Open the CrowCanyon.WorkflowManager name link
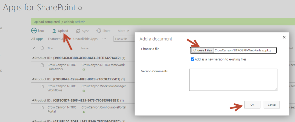Image resolution: width=295 pixels, height=122 pixels. (104, 86)
